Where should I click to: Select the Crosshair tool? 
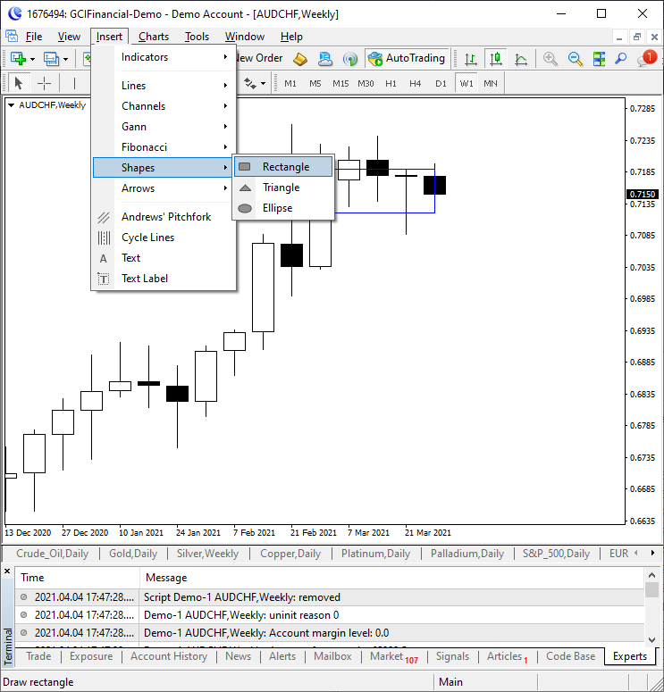pos(44,83)
